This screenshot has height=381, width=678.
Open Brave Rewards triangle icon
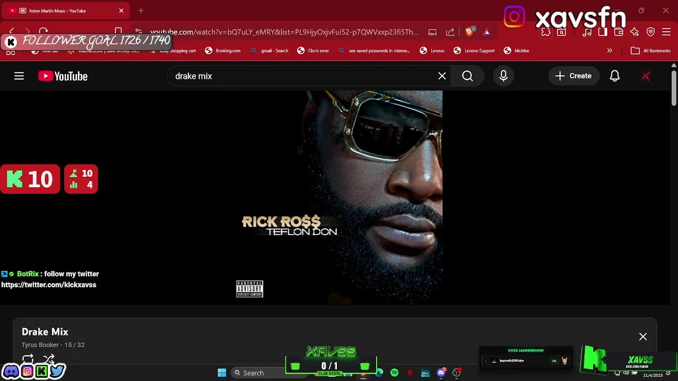(487, 32)
